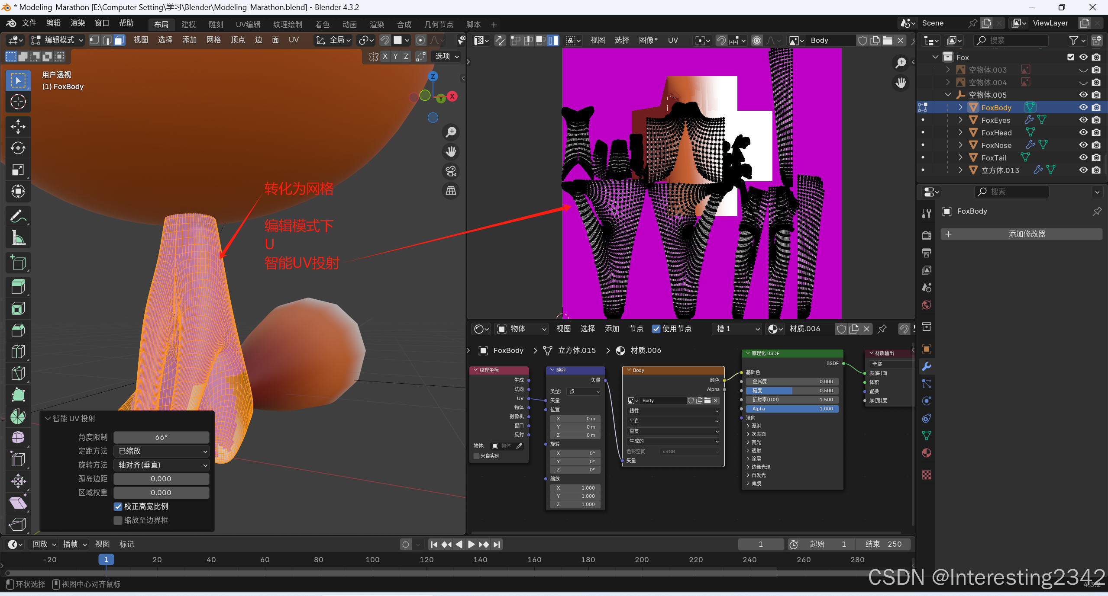Pick the Measure ruler tool

pyautogui.click(x=18, y=238)
